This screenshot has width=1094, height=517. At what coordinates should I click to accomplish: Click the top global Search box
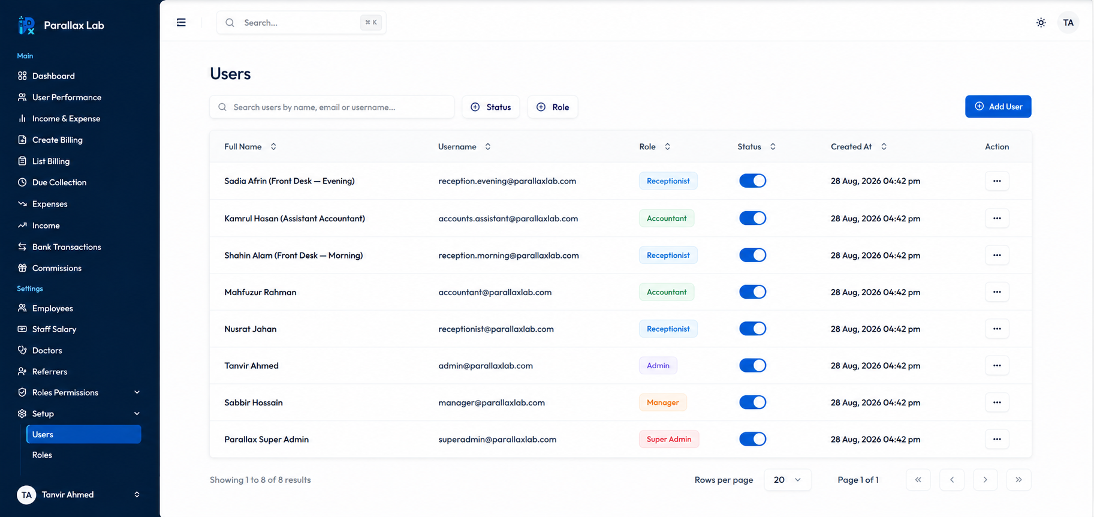click(x=302, y=23)
